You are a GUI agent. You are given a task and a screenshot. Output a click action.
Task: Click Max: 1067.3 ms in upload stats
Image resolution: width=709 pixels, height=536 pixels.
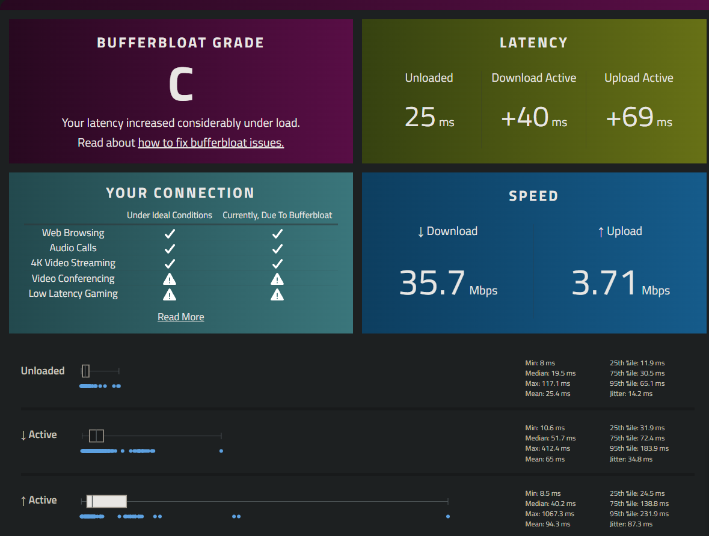pos(550,514)
